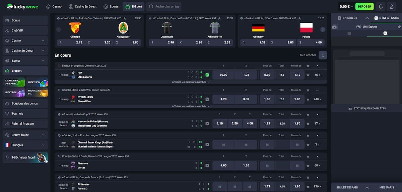This screenshot has width=402, height=192.
Task: Expand the Casino sidebar submenu
Action: pos(43,41)
